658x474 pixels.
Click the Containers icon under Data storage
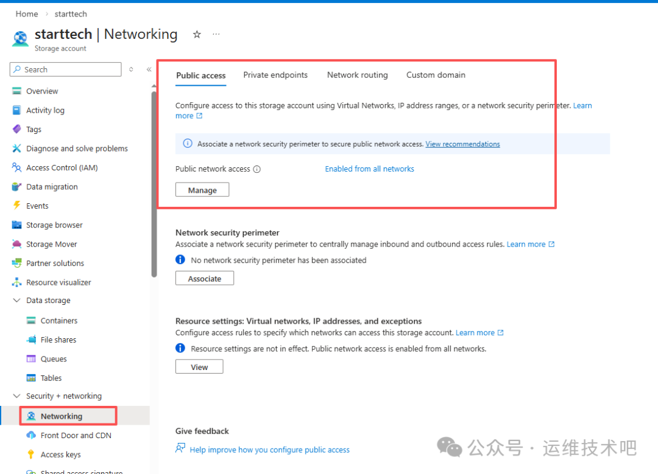pos(31,321)
